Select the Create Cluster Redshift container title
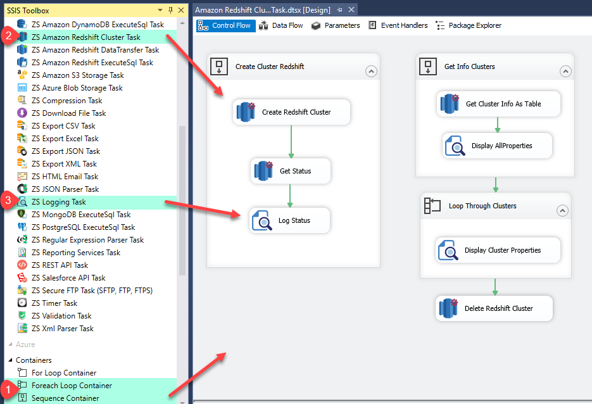The width and height of the screenshot is (592, 404). (270, 66)
